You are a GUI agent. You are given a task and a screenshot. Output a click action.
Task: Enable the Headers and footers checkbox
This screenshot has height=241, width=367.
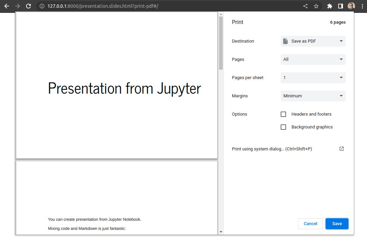click(x=283, y=114)
